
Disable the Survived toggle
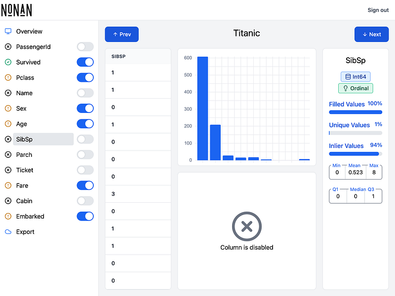point(84,62)
